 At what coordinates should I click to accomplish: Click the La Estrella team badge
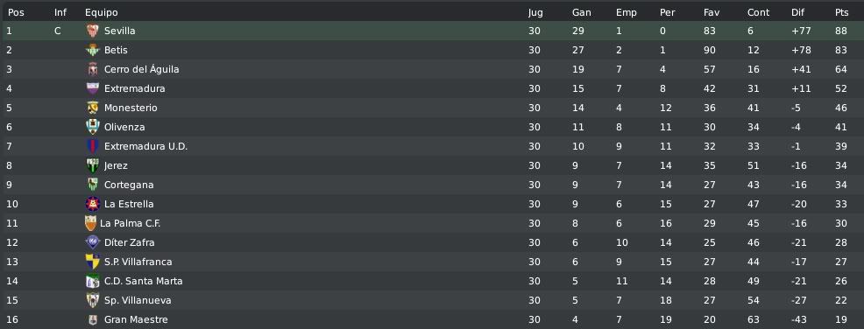[x=93, y=204]
